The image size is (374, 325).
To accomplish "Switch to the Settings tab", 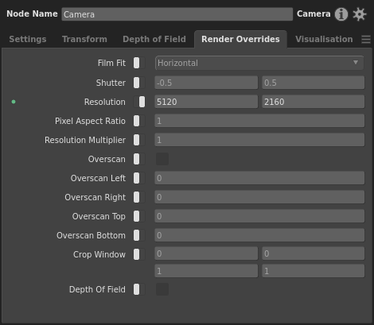I will 28,39.
